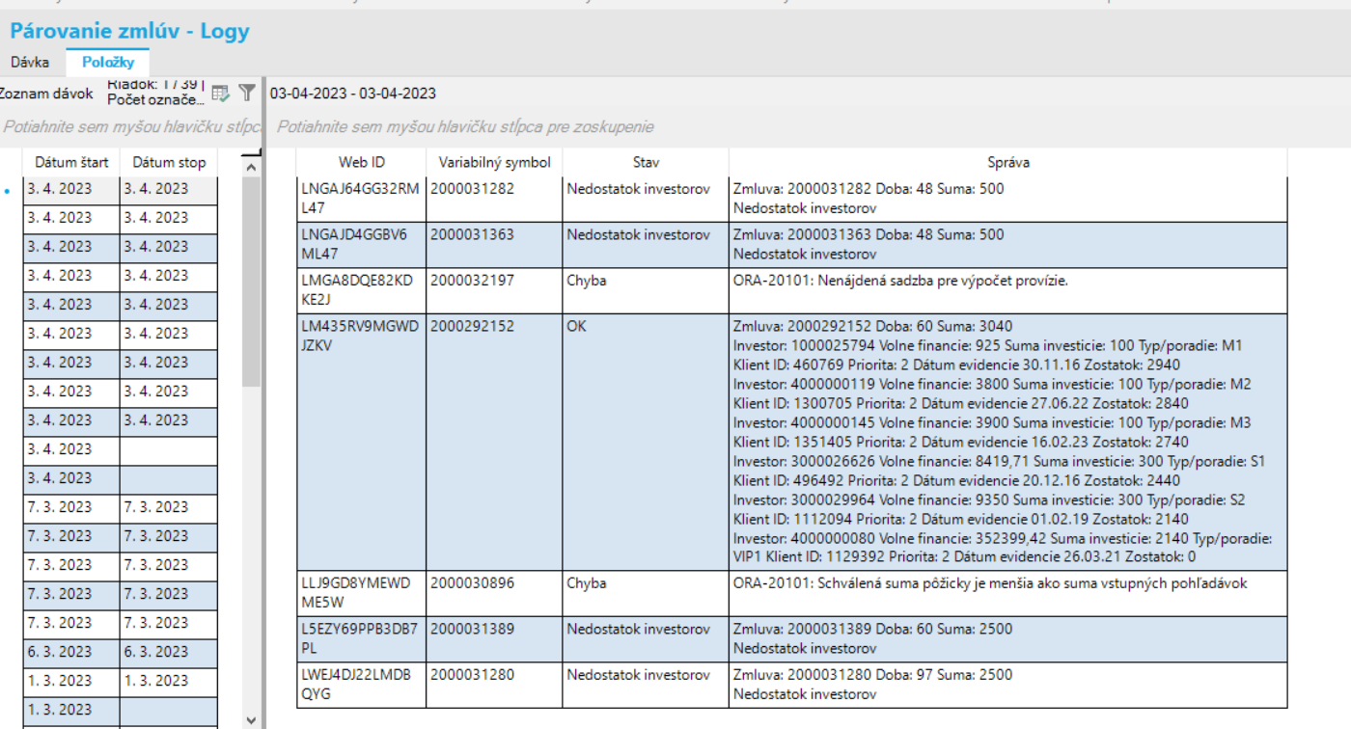
Task: Click line Investor: 4000000145 Volne financie: 3900
Action: (x=992, y=422)
